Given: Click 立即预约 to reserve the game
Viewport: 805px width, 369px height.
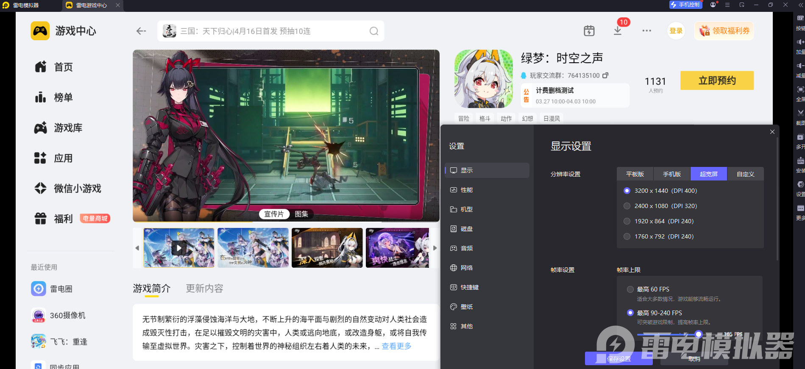Looking at the screenshot, I should click(717, 80).
